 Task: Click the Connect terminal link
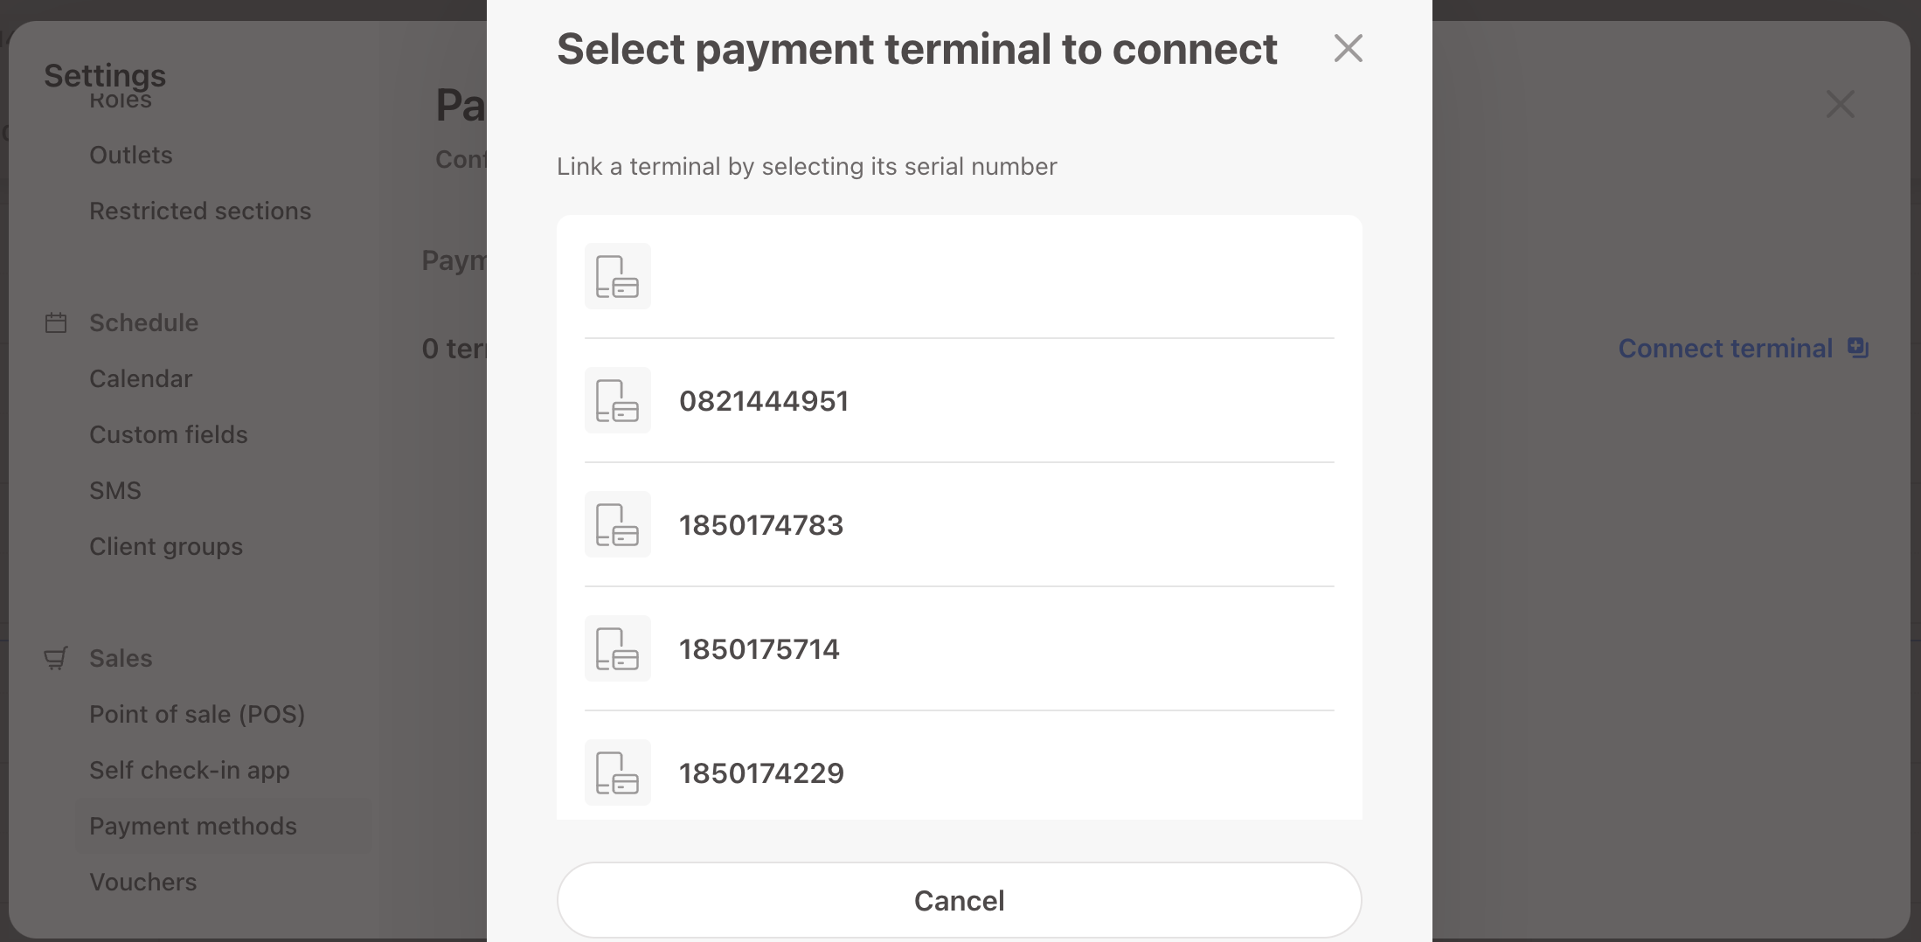tap(1725, 348)
